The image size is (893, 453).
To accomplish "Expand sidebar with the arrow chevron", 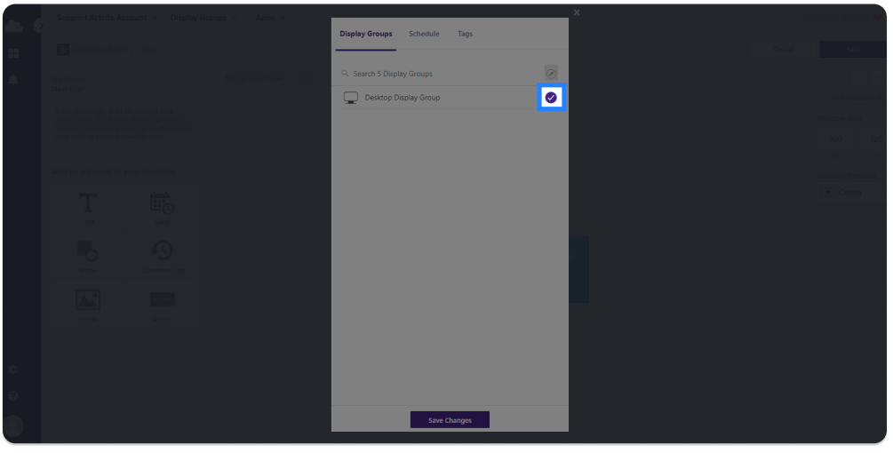I will (x=41, y=26).
